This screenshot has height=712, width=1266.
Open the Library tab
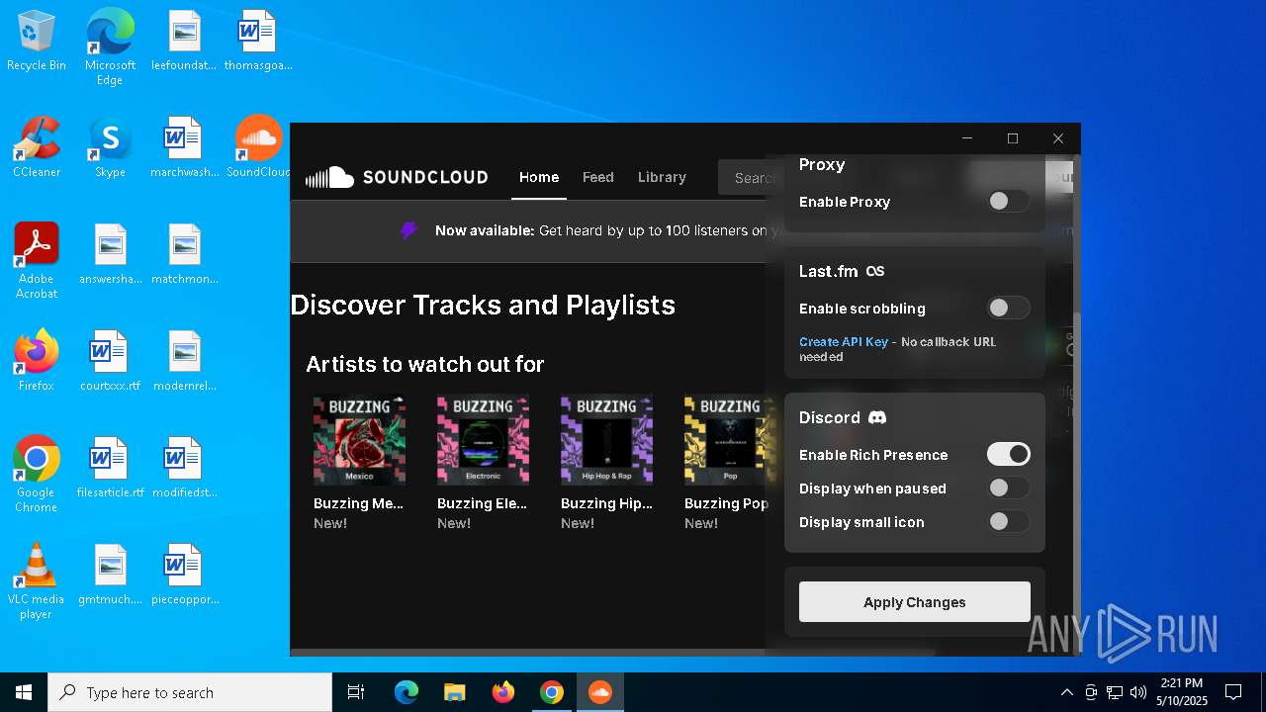coord(662,178)
